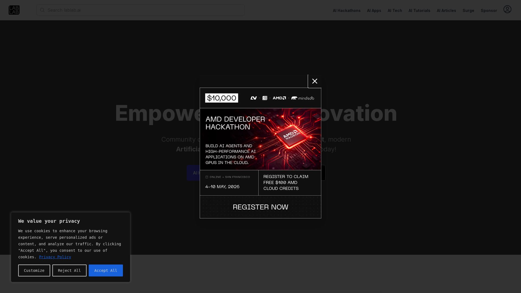
Task: Go to AI Tech section
Action: coord(395,11)
